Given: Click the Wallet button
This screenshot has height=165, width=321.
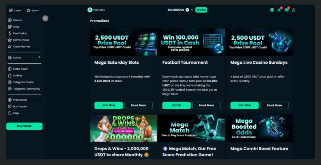Looking at the screenshot, I should click(x=201, y=10).
